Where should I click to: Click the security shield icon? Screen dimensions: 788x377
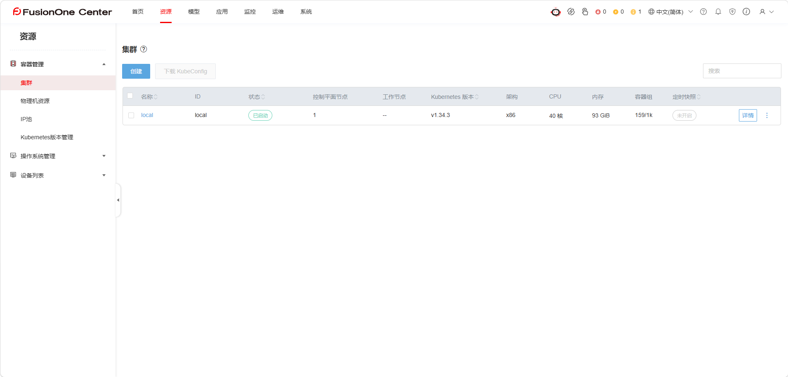732,12
